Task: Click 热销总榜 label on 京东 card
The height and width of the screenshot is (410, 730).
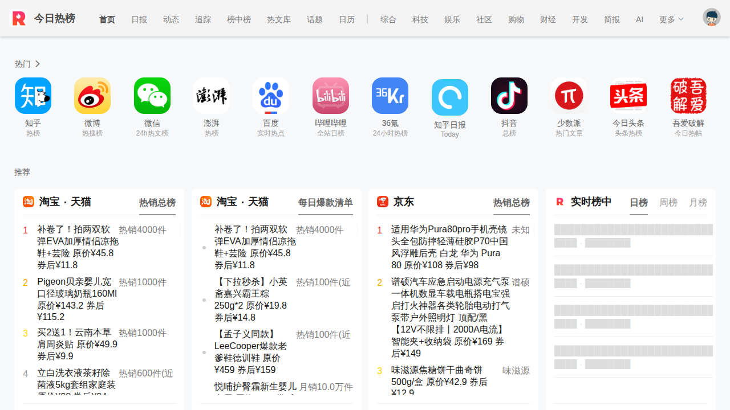Action: pos(512,203)
